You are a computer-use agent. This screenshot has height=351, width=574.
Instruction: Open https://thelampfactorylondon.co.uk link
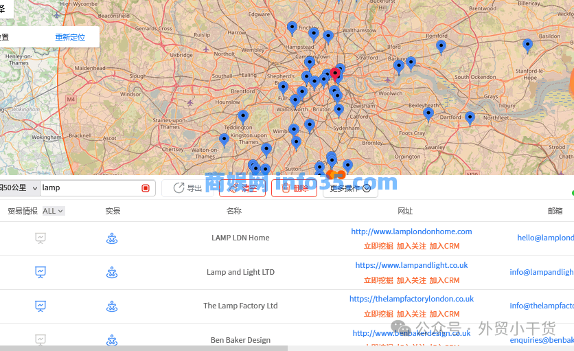pos(411,299)
